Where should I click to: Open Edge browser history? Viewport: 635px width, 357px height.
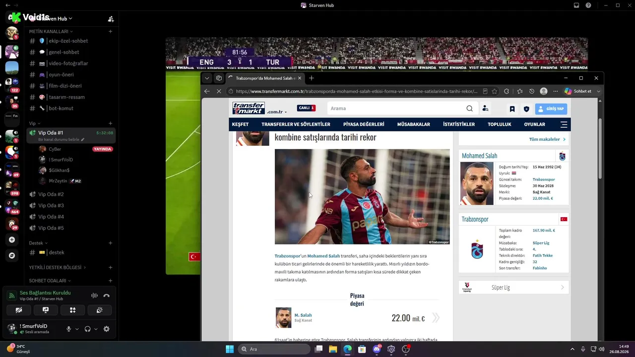pyautogui.click(x=532, y=91)
